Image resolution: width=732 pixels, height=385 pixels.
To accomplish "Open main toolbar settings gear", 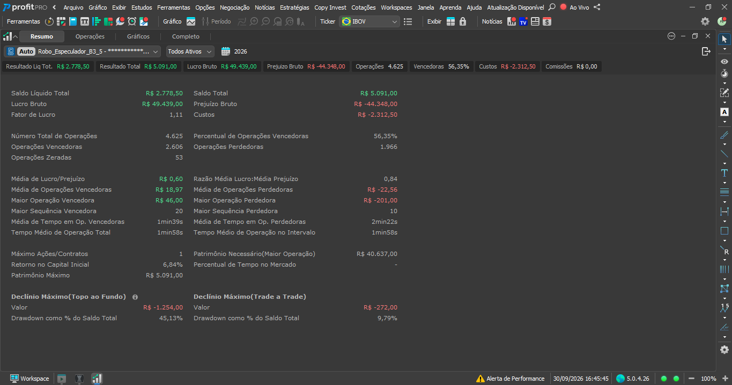I will (705, 21).
